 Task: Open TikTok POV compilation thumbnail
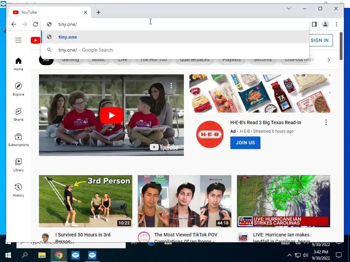click(x=184, y=201)
